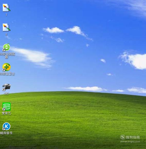Image resolution: width=146 pixels, height=149 pixels.
Task: Select the desktop file icon named 1
Action: (x=6, y=8)
